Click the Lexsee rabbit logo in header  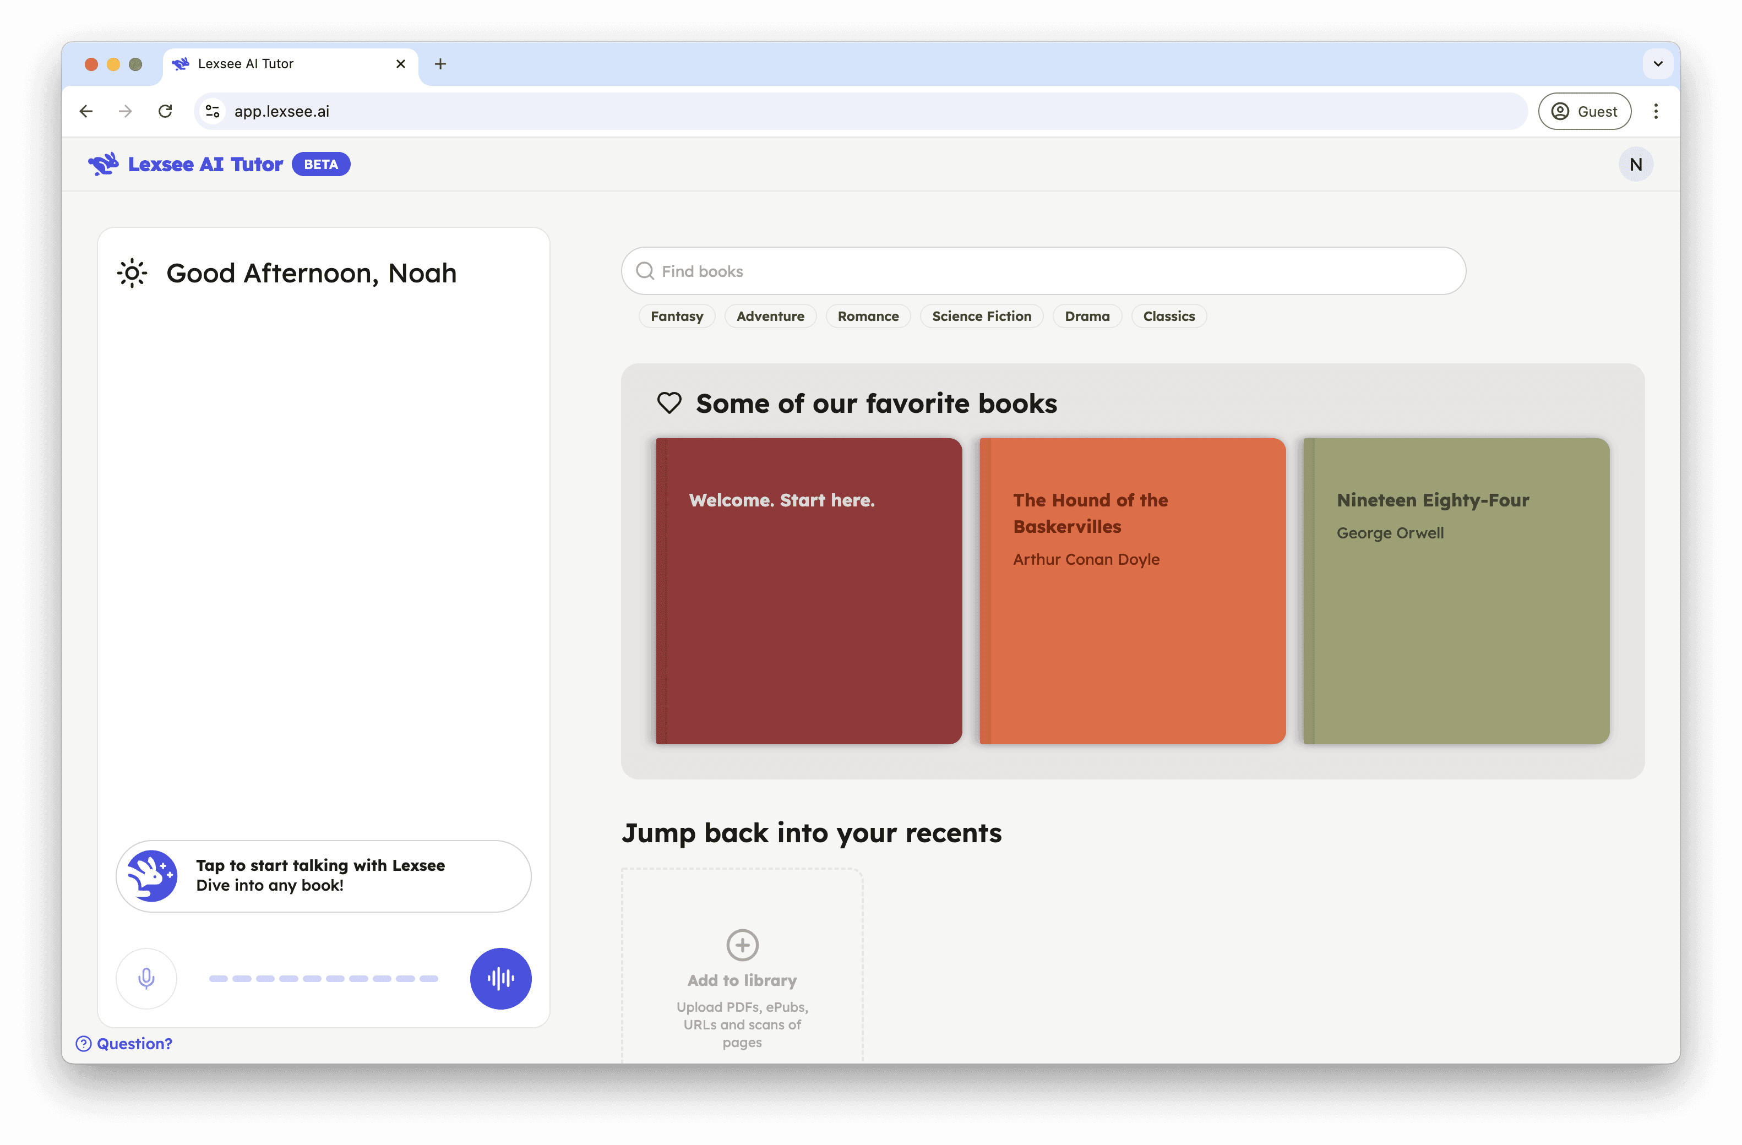click(103, 164)
